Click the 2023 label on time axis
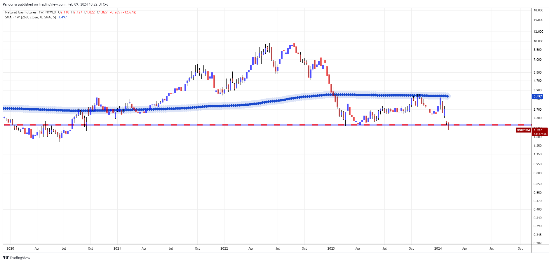The height and width of the screenshot is (263, 552). click(x=331, y=248)
